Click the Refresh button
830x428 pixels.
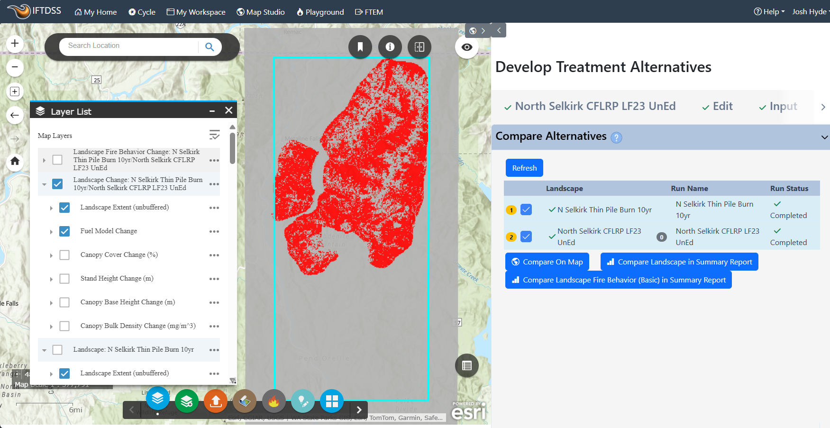click(x=524, y=168)
